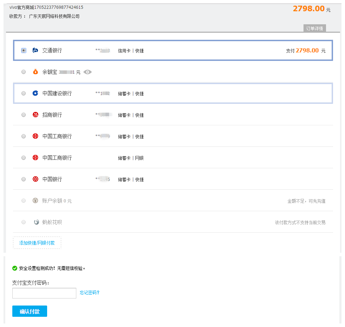Click the masked card number in 中国银行 row

pyautogui.click(x=103, y=179)
